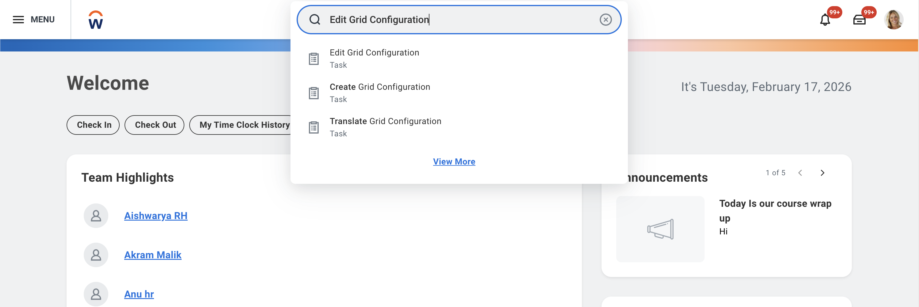Image resolution: width=919 pixels, height=307 pixels.
Task: Click View More search results link
Action: tap(454, 162)
